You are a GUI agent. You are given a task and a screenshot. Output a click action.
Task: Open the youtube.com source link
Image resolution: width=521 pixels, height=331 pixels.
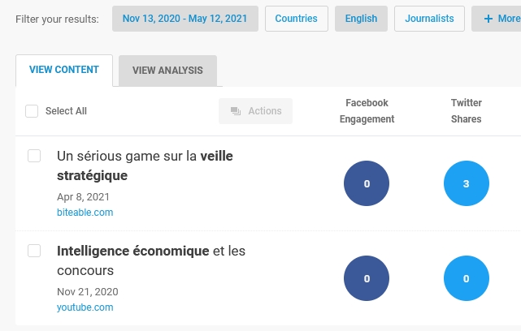[x=85, y=307]
